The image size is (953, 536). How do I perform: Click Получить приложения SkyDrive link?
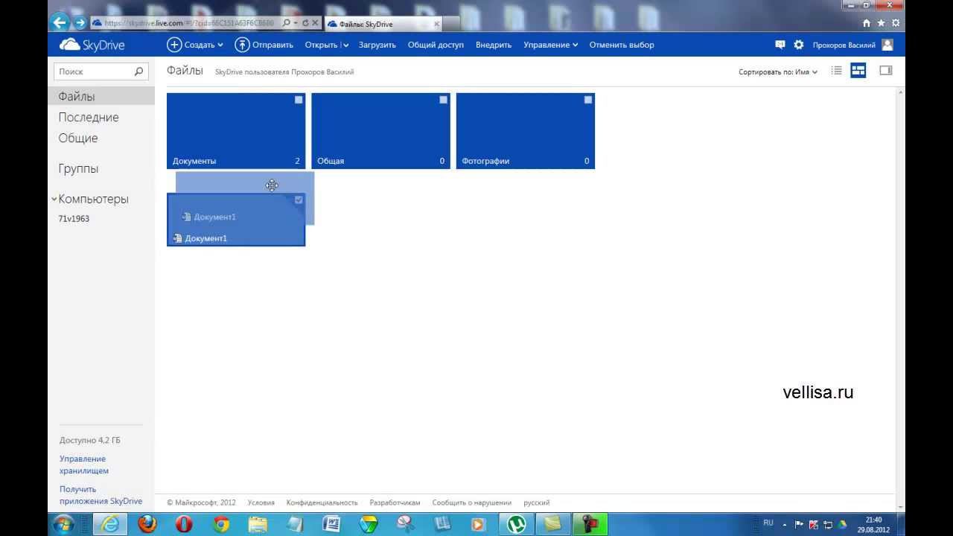pyautogui.click(x=101, y=495)
